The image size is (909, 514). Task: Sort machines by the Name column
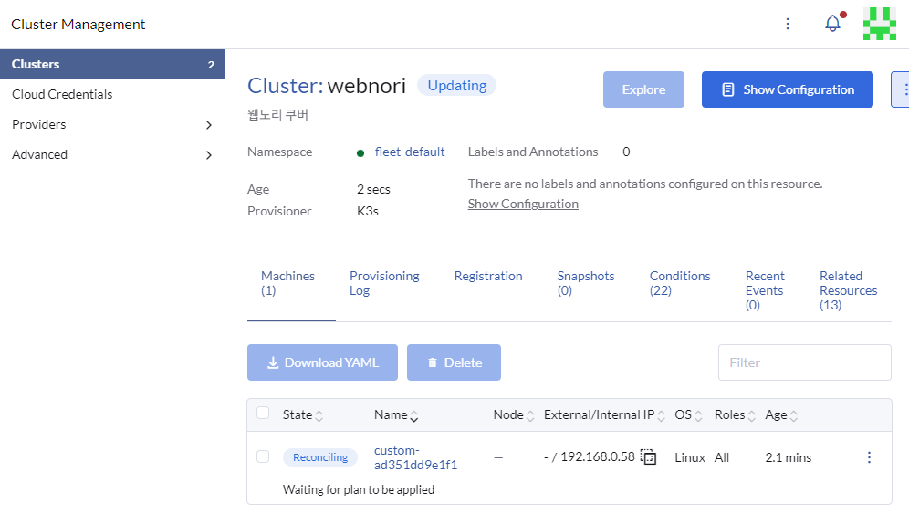coord(396,415)
